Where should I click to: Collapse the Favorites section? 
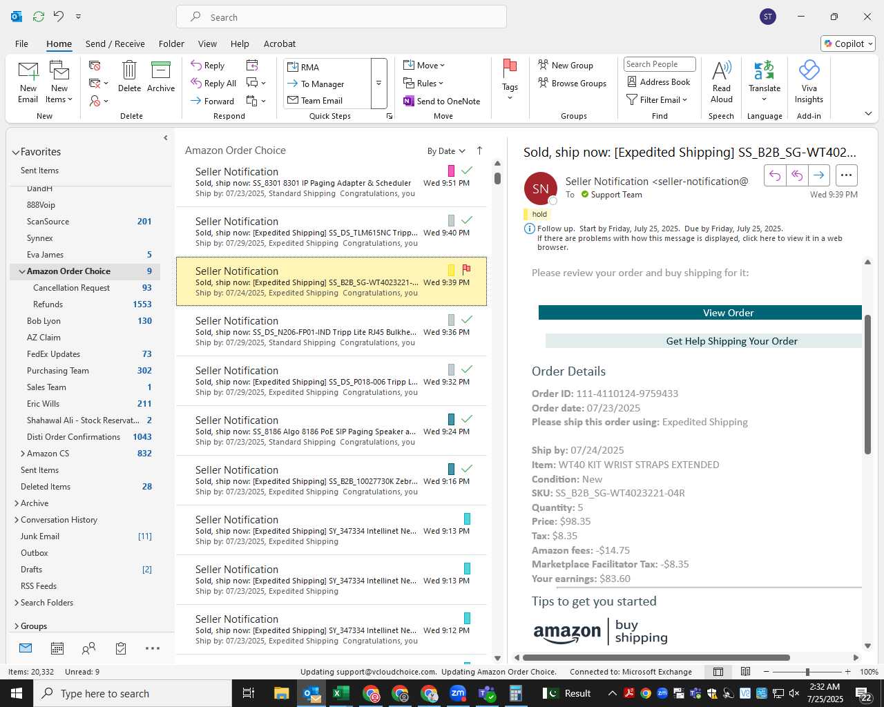coord(15,152)
